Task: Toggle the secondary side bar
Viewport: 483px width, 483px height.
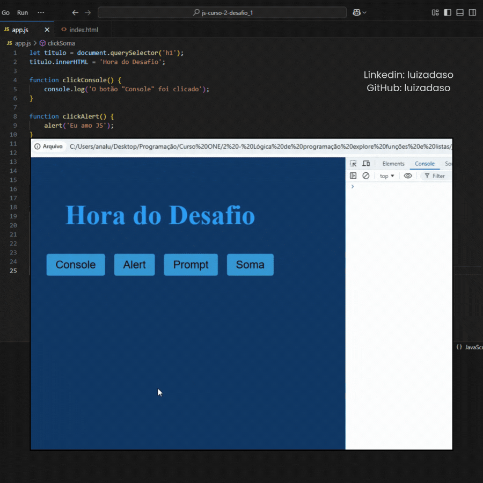Action: click(472, 13)
